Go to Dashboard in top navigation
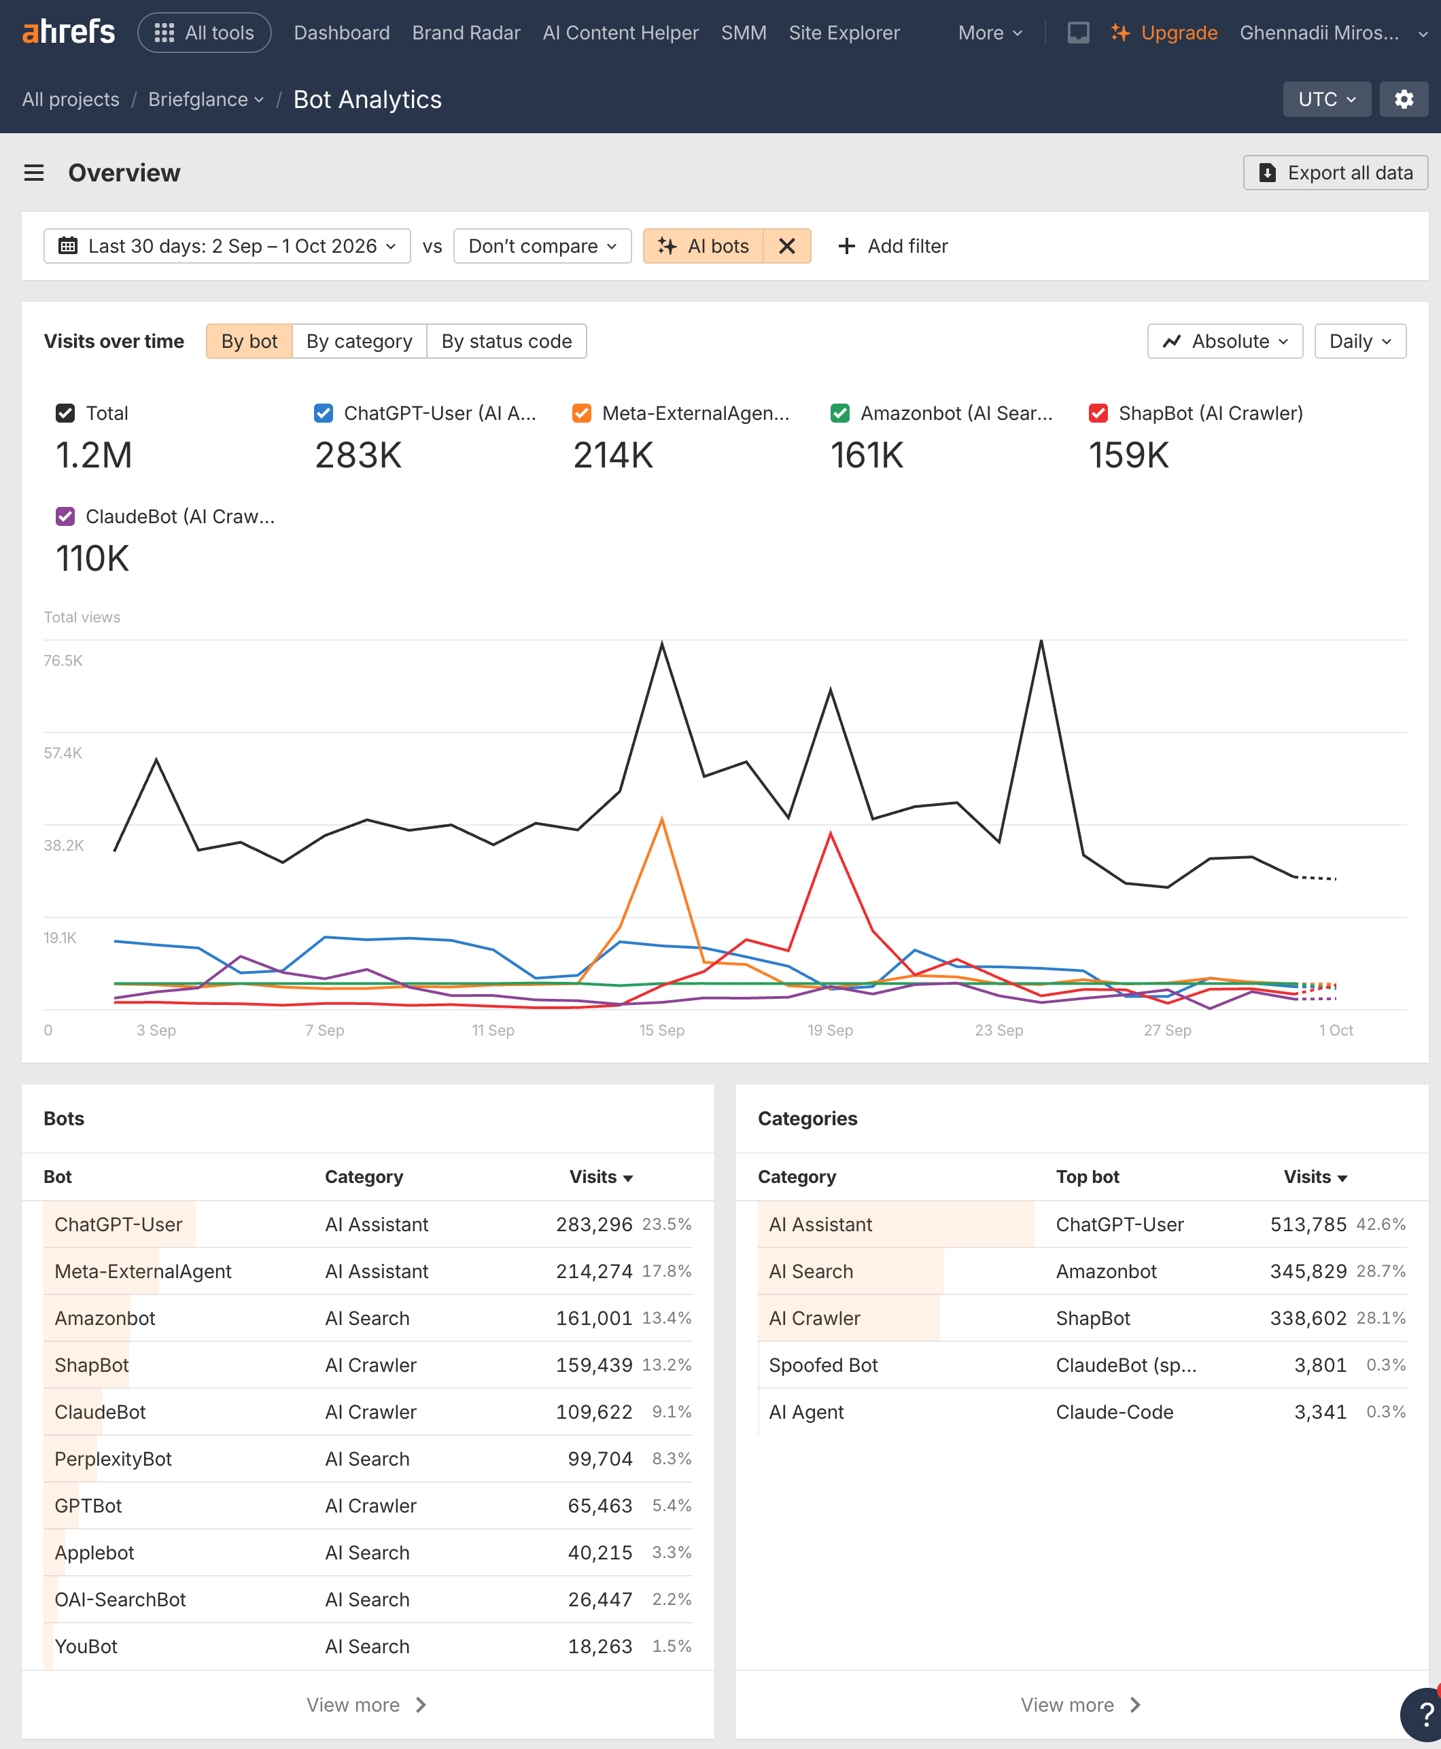 (x=341, y=33)
